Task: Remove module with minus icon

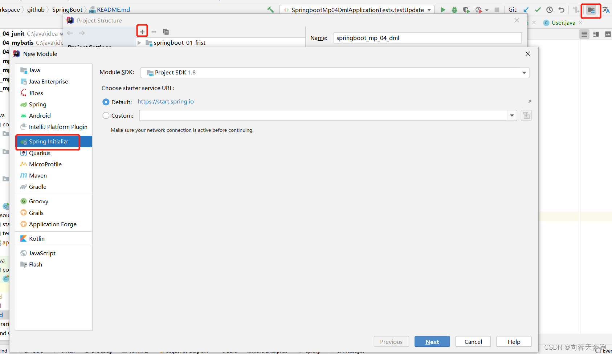Action: tap(154, 32)
